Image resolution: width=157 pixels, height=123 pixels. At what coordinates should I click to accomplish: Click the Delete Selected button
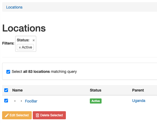click(x=49, y=115)
